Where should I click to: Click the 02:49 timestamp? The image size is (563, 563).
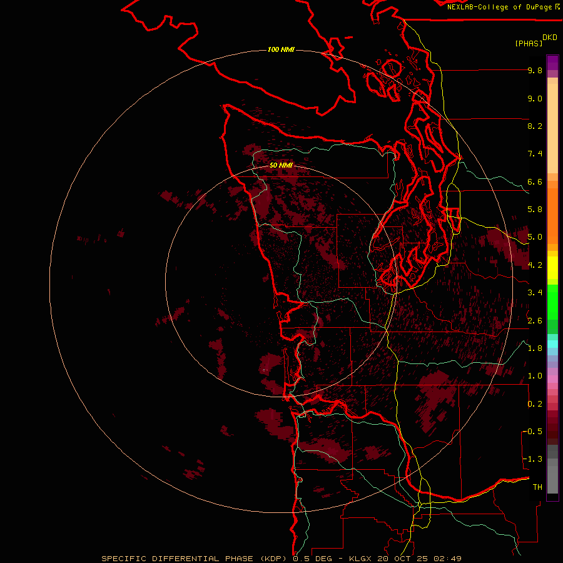(447, 559)
